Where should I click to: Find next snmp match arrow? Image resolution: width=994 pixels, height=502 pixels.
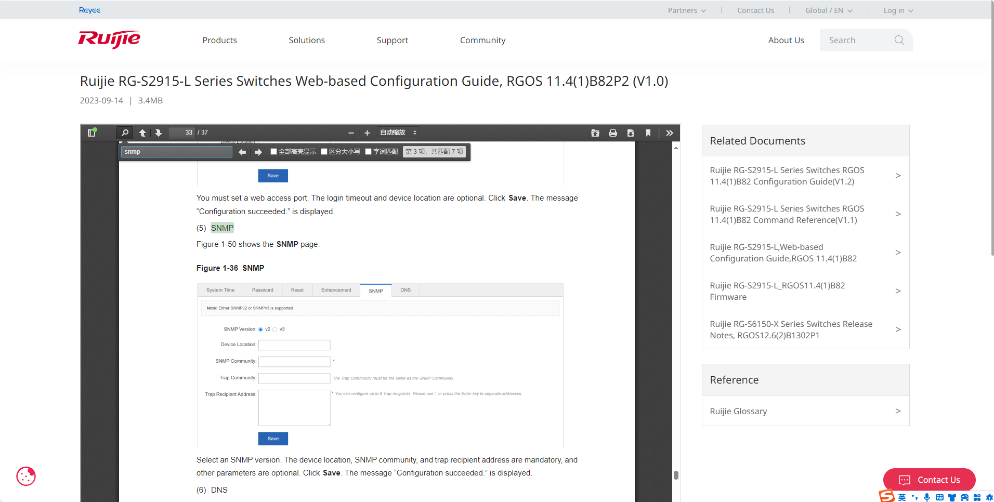pos(258,152)
